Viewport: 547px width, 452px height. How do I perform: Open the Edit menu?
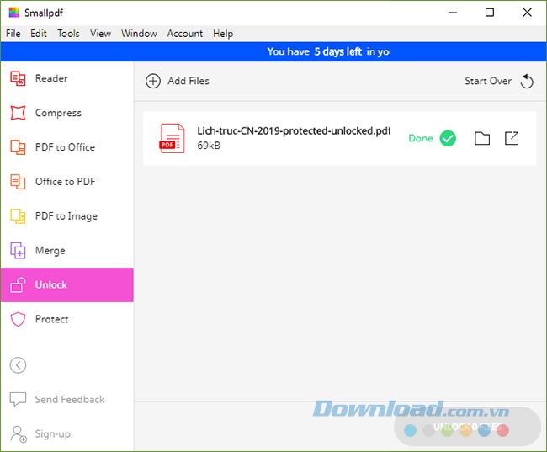[x=39, y=34]
